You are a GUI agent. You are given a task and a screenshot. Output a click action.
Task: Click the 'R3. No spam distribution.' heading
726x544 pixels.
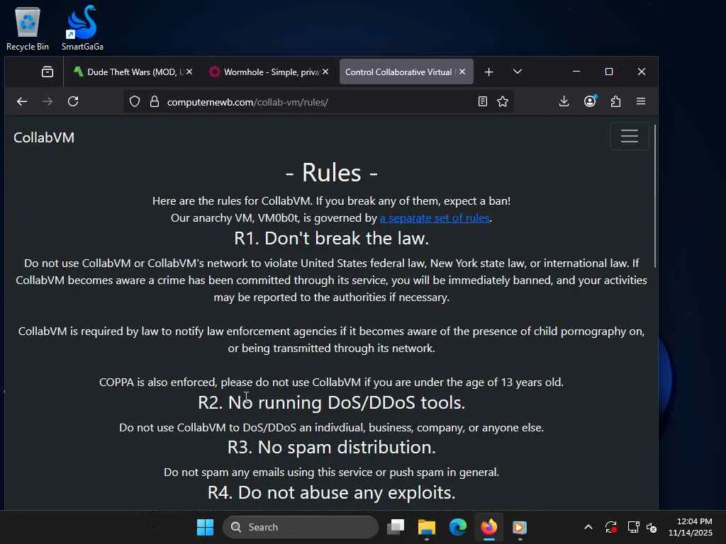[332, 448]
